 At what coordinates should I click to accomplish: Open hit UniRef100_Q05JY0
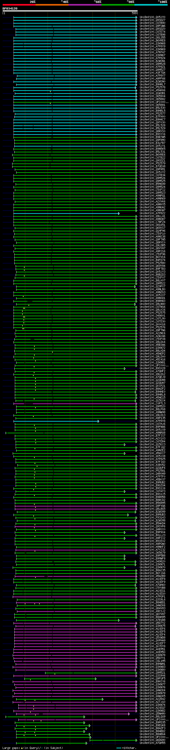(x=152, y=17)
